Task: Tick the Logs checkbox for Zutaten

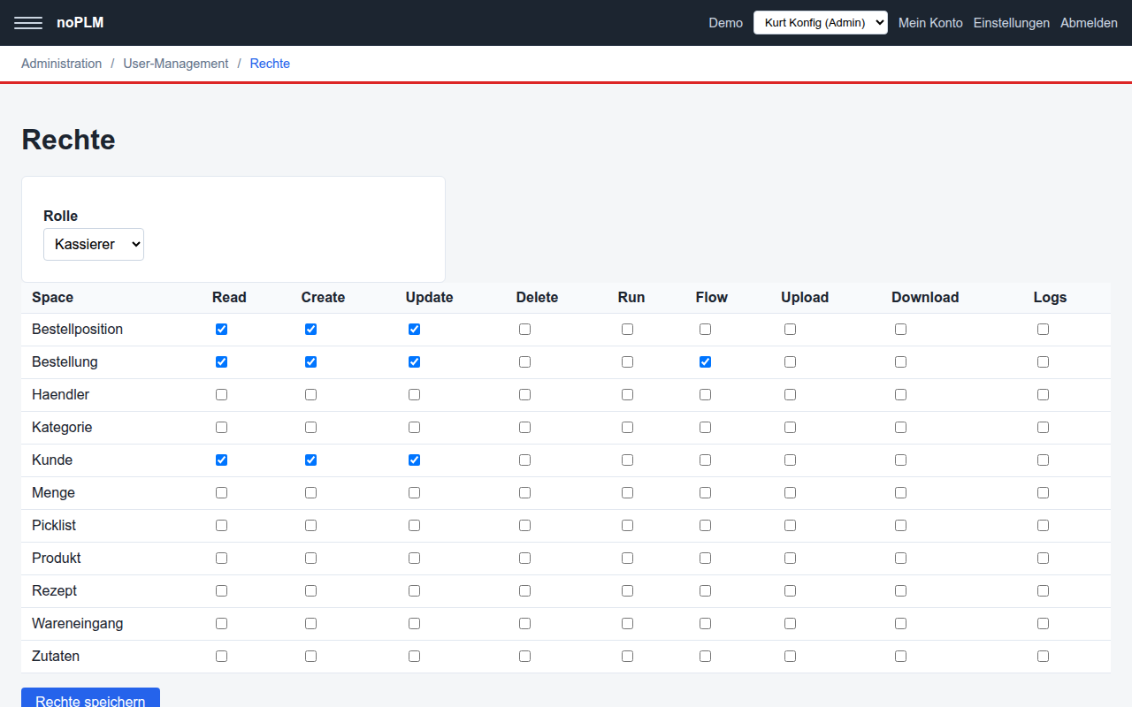Action: [1044, 656]
